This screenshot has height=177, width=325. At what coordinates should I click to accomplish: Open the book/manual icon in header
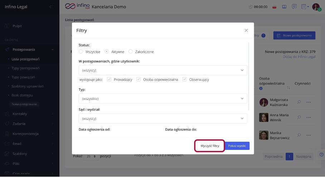[284, 7]
